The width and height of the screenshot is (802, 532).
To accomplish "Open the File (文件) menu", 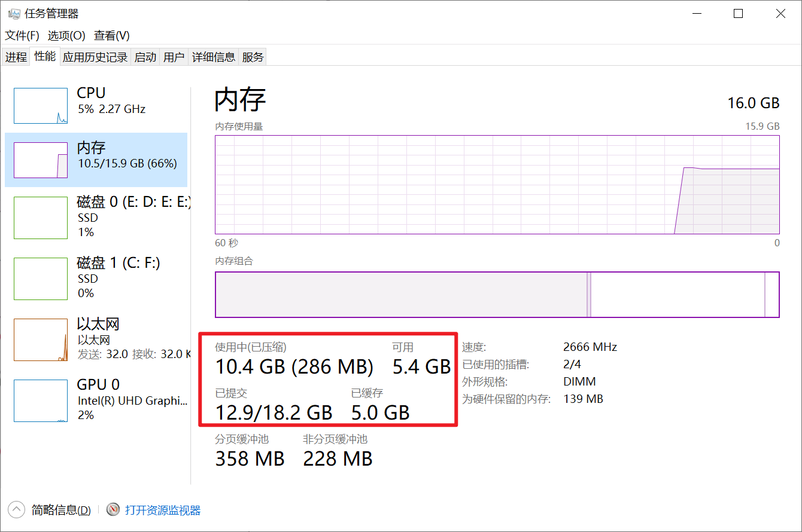I will (x=22, y=35).
